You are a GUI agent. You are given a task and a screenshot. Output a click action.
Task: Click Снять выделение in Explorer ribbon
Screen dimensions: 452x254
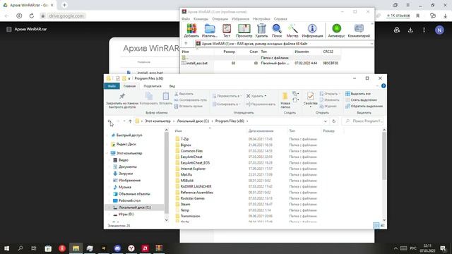click(x=361, y=100)
